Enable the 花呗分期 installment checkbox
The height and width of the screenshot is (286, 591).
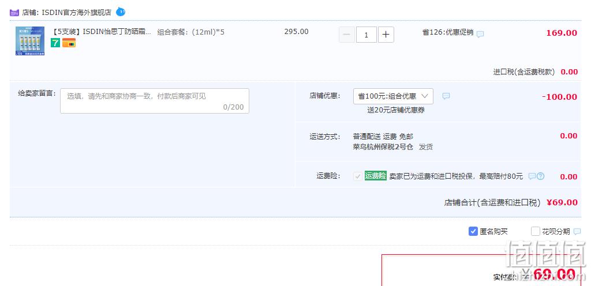pyautogui.click(x=535, y=231)
